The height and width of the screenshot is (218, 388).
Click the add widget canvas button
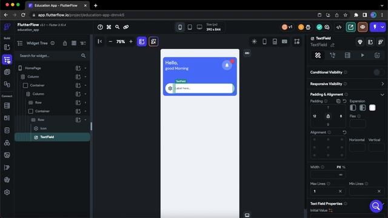pos(142,42)
